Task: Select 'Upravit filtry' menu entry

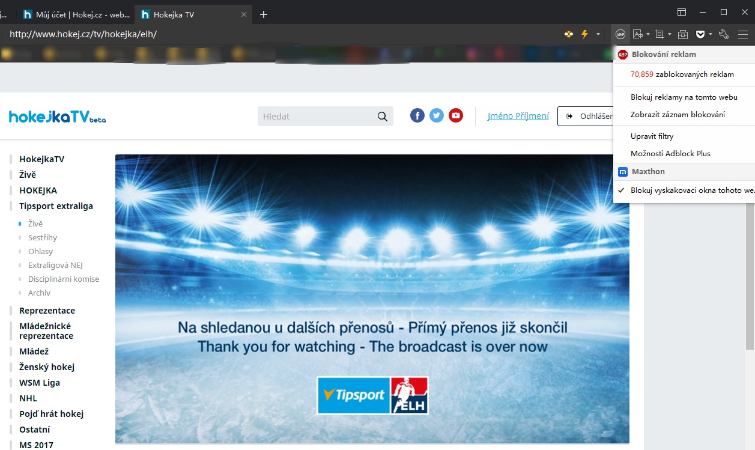Action: pos(652,136)
